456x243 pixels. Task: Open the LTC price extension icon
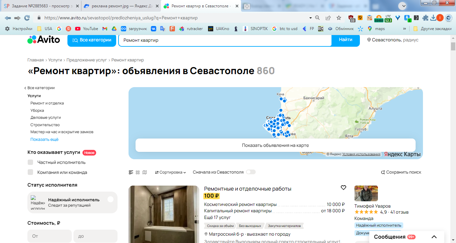click(x=388, y=18)
